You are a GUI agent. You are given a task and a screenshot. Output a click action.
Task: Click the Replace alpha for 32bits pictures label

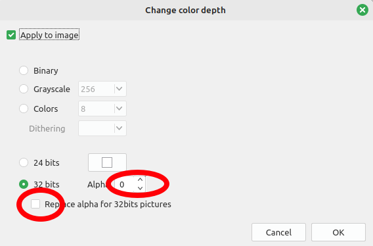click(108, 205)
